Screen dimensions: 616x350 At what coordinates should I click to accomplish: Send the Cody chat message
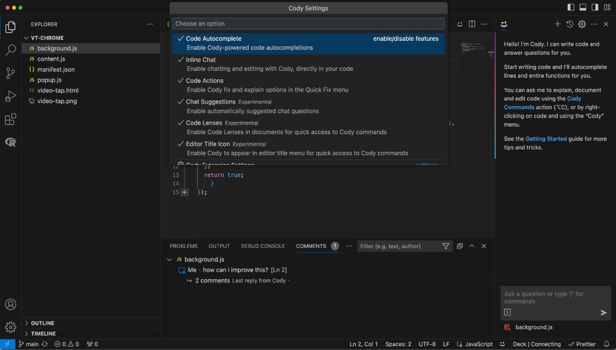[603, 312]
